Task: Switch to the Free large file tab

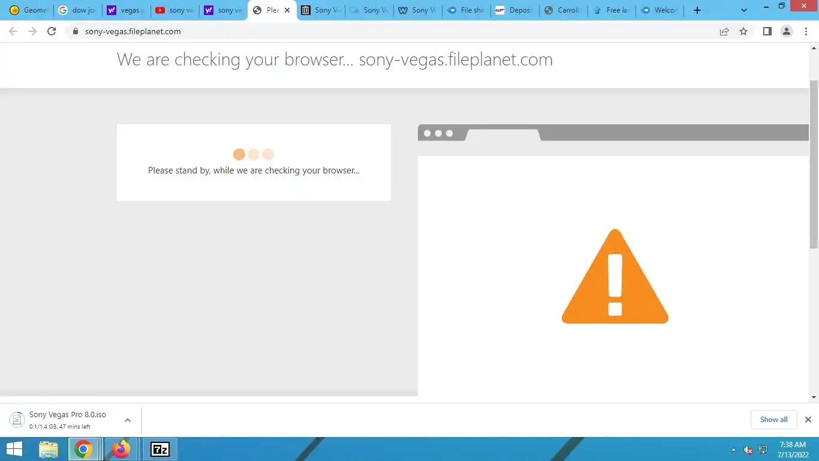Action: click(611, 10)
